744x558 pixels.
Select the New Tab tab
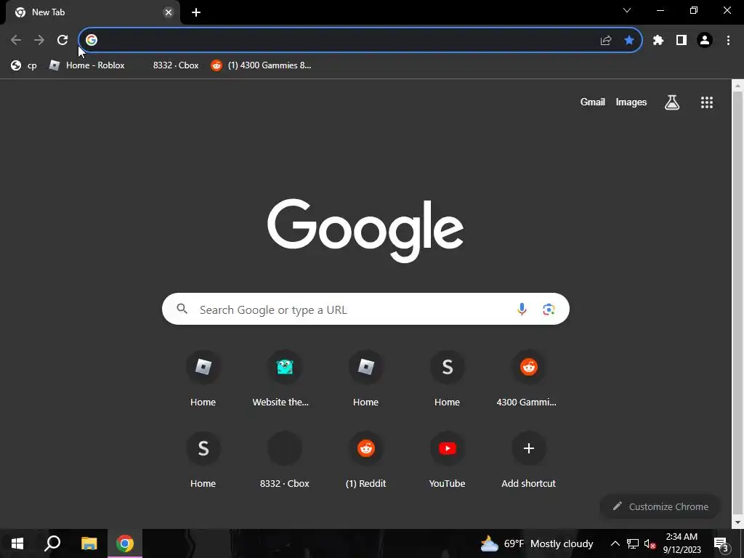[x=92, y=12]
